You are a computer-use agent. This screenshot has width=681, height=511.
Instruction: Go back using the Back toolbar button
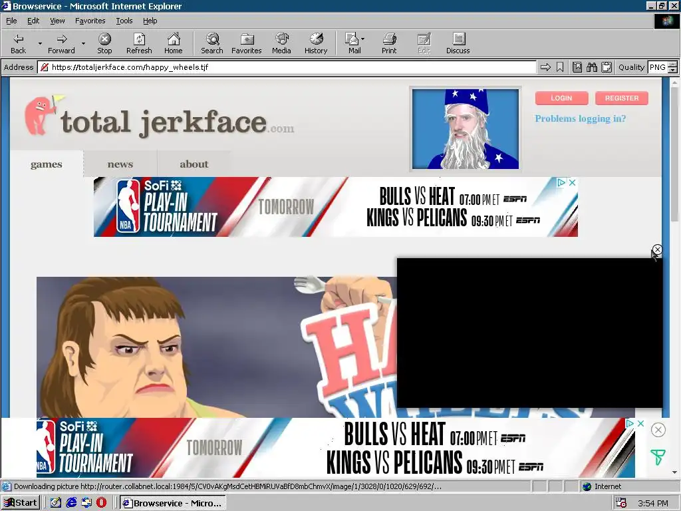pos(18,43)
